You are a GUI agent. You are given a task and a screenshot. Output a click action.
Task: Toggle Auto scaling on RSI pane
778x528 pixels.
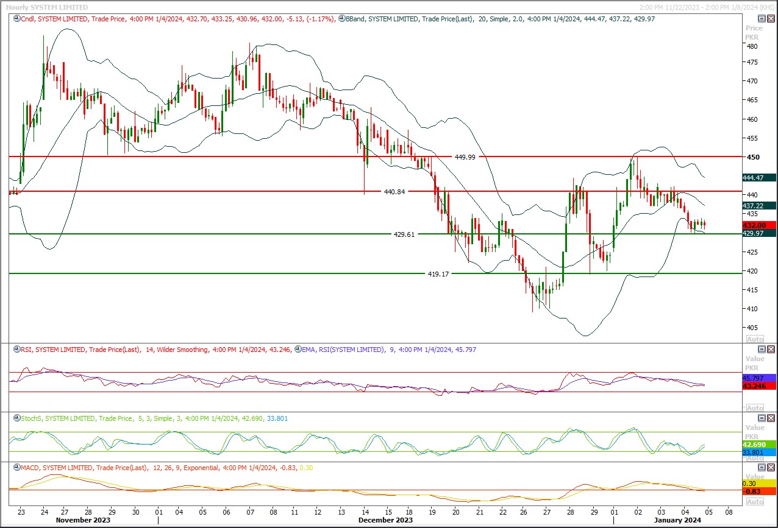pos(755,407)
